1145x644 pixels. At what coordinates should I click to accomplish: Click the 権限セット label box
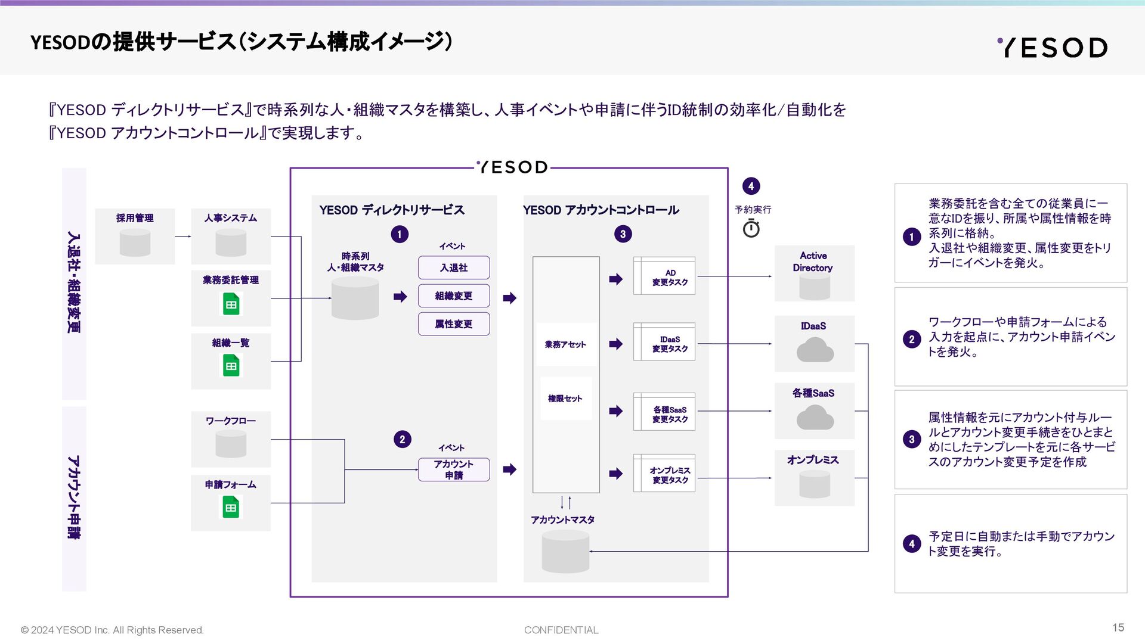tap(565, 399)
